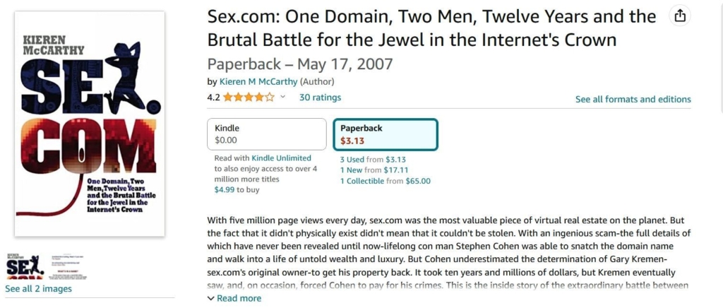This screenshot has height=308, width=723.
Task: Select the Kindle format option
Action: point(266,134)
